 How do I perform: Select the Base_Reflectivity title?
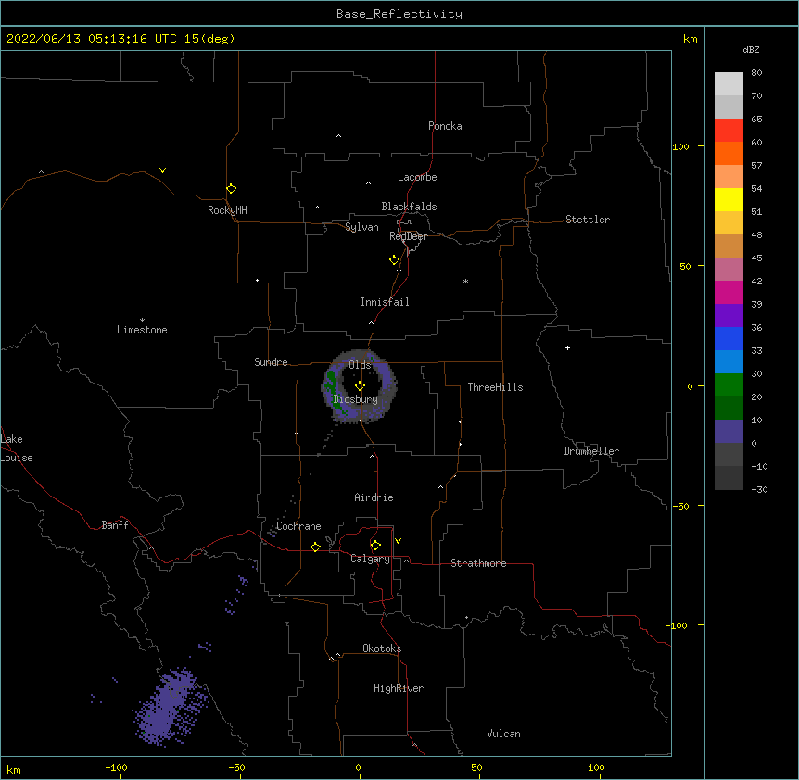(x=399, y=14)
